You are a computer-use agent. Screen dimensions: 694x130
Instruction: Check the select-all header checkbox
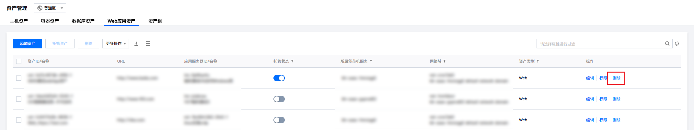tap(19, 61)
